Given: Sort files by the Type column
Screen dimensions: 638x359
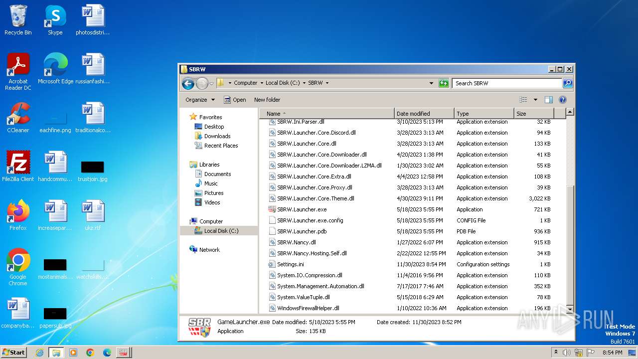Looking at the screenshot, I should (x=484, y=114).
